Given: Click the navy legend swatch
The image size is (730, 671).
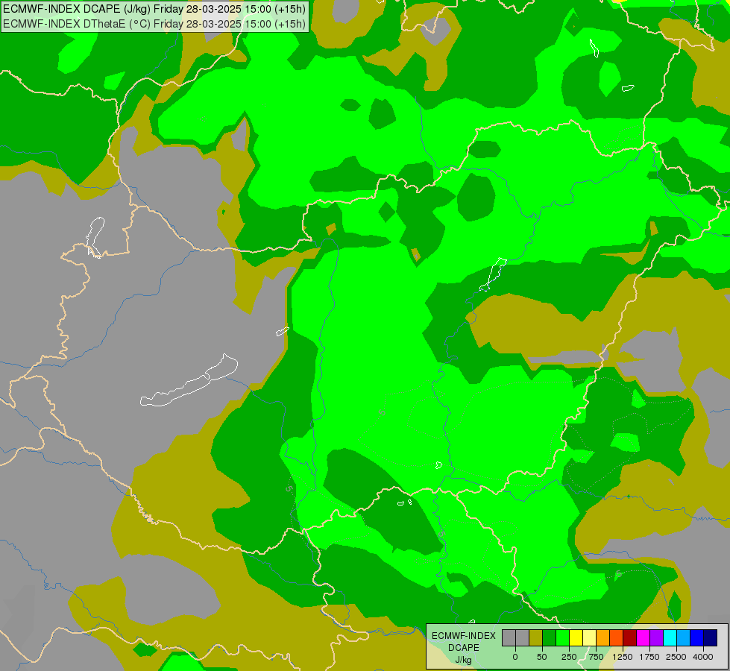Looking at the screenshot, I should 710,637.
